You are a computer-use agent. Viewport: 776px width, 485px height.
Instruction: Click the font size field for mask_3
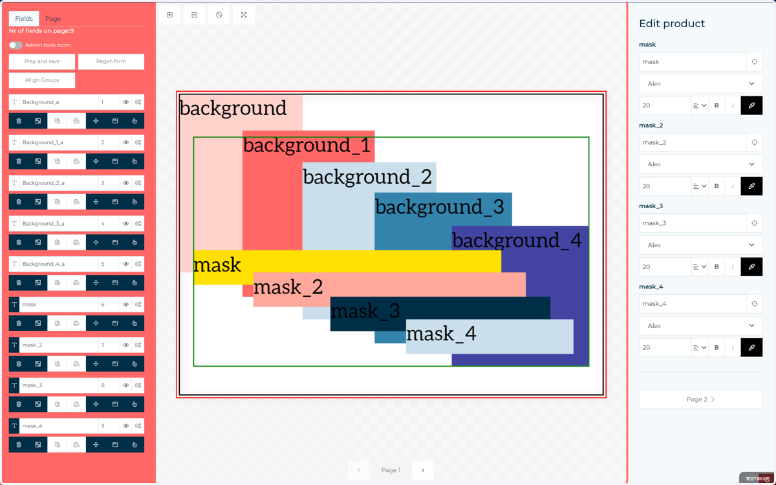click(x=665, y=266)
